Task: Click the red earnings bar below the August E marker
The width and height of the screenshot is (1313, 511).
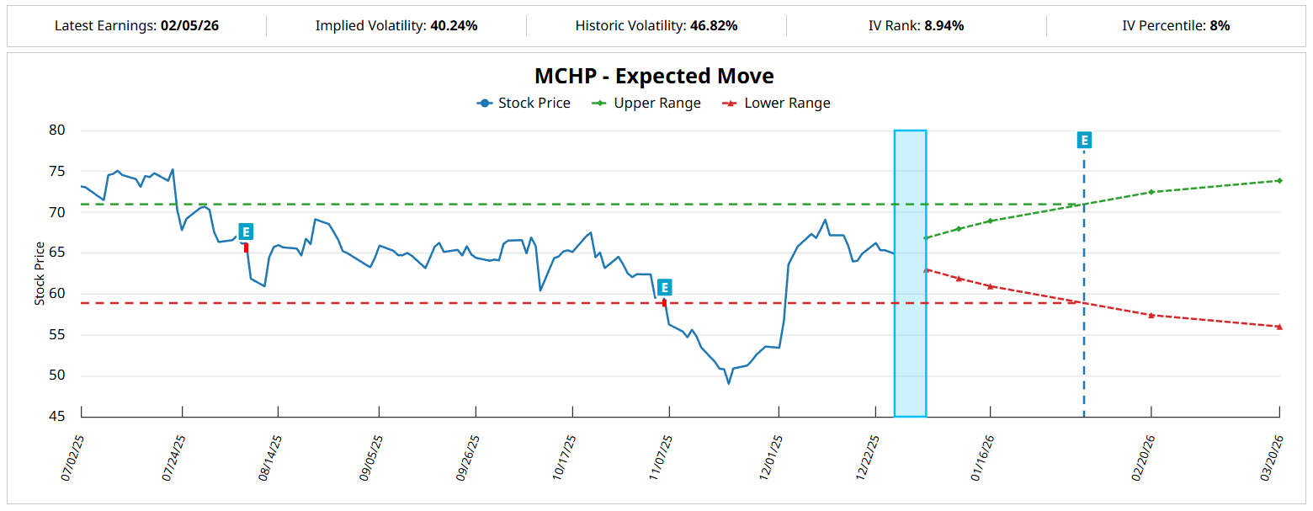Action: click(x=246, y=248)
